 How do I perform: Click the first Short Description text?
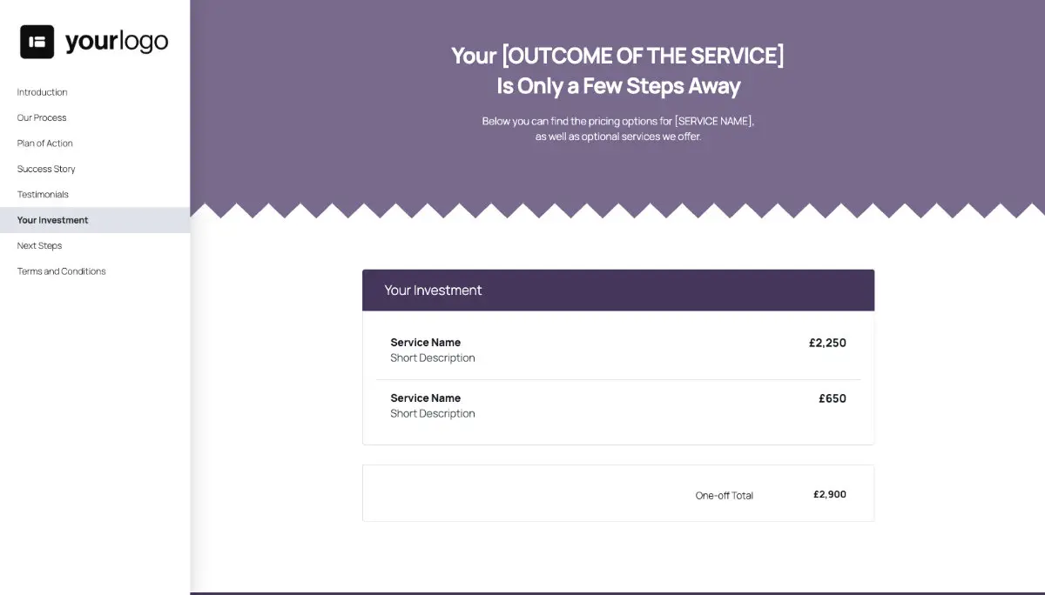click(x=433, y=358)
